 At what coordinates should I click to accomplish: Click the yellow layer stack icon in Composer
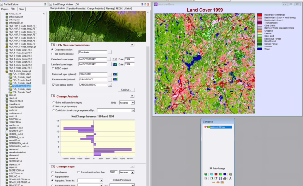point(230,174)
